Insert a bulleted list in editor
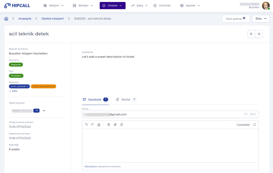The width and height of the screenshot is (273, 173). [x=122, y=124]
